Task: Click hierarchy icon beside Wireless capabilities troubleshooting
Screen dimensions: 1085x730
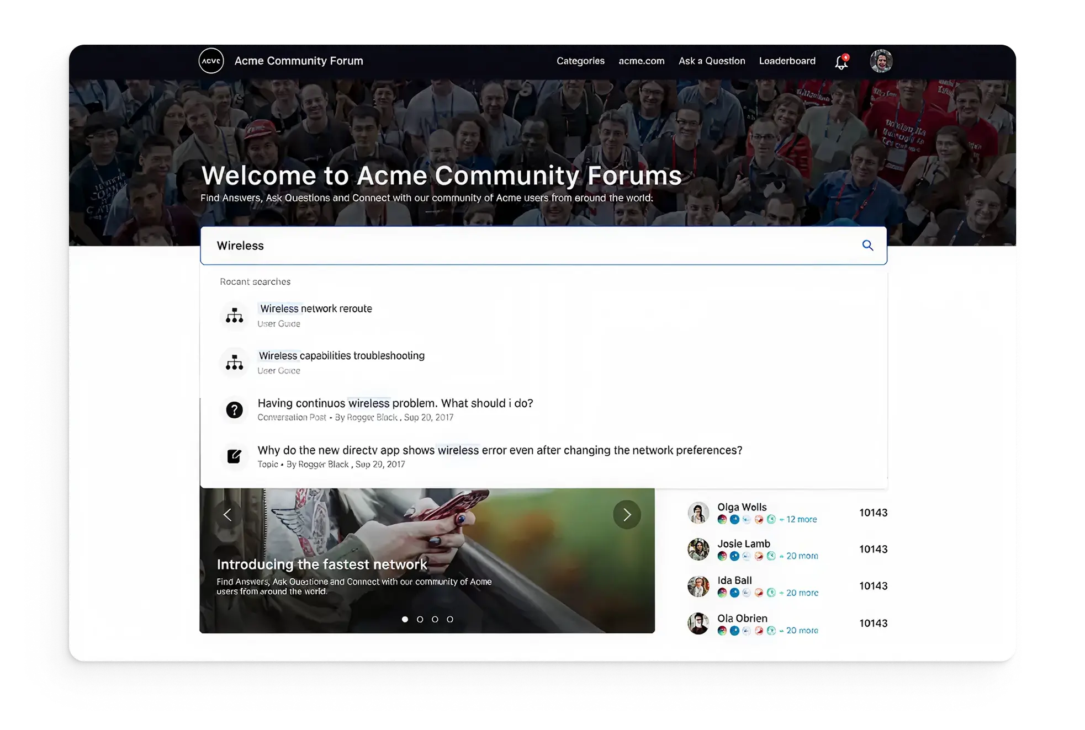Action: pos(234,363)
